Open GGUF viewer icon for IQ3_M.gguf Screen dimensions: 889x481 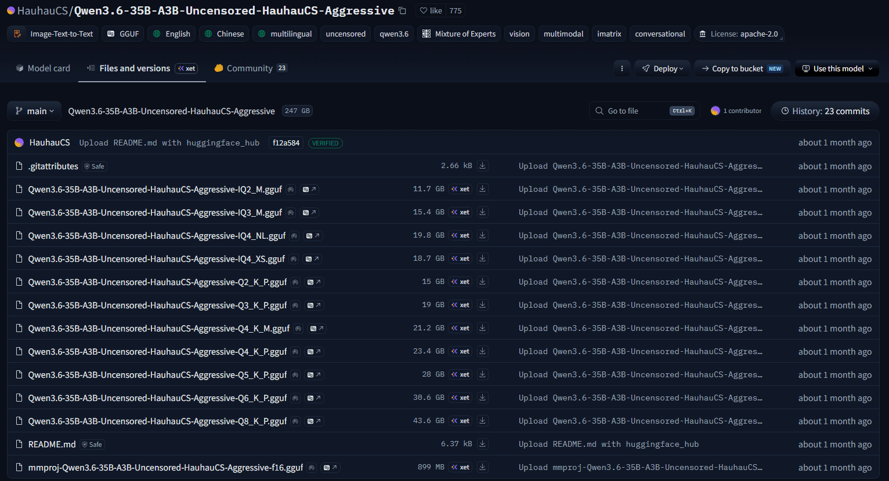(309, 213)
